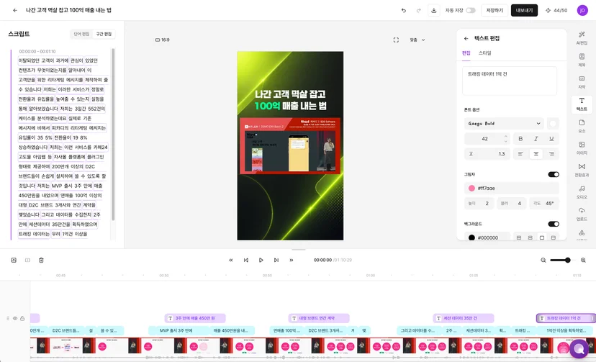Delete selection with trash icon
This screenshot has width=596, height=362.
41,261
